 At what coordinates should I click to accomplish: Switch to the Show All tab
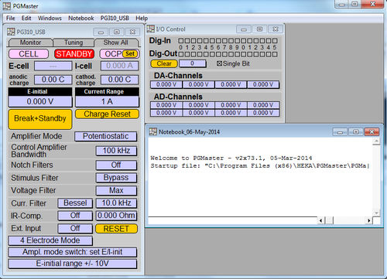click(x=115, y=43)
